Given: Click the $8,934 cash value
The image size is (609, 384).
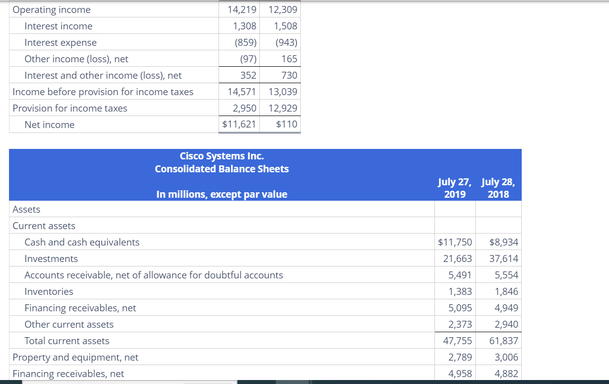Looking at the screenshot, I should pyautogui.click(x=504, y=242).
